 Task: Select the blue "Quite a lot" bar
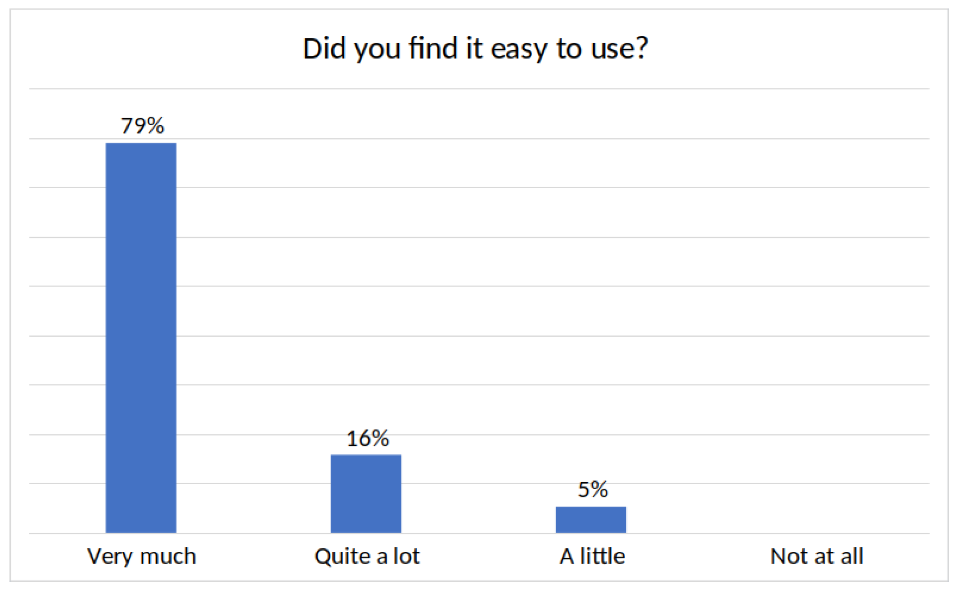[366, 494]
